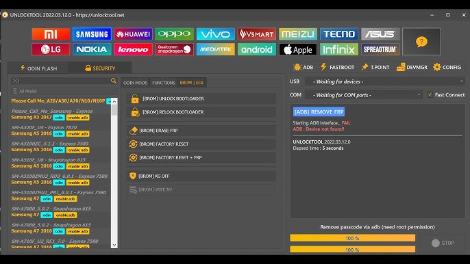The height and width of the screenshot is (264, 470).
Task: Open the COM ports dropdown
Action: [364, 95]
